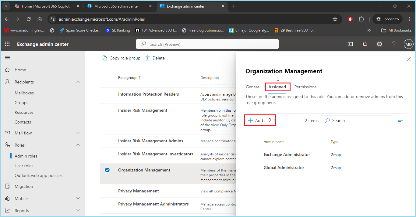
Task: Open MD account avatar
Action: (x=408, y=44)
